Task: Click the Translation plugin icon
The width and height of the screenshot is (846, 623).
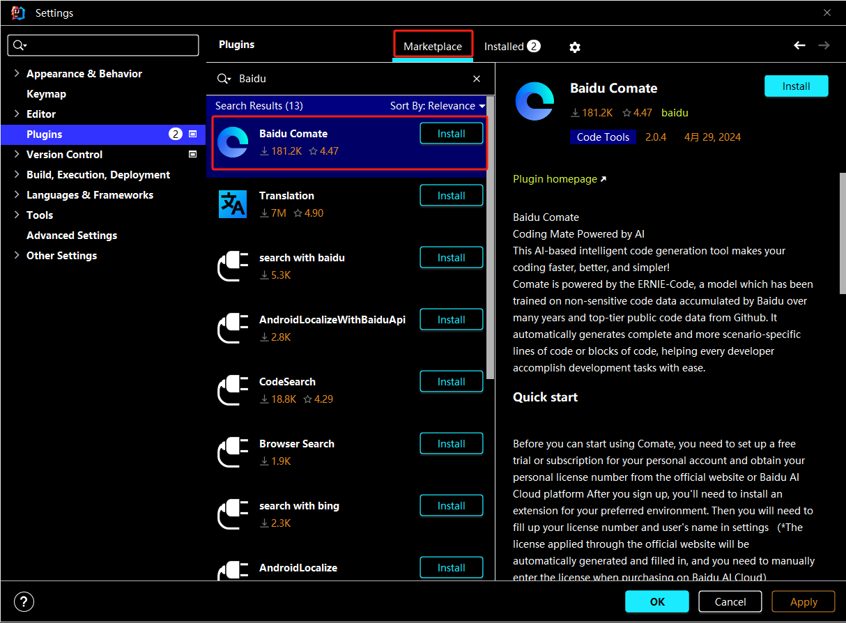Action: pyautogui.click(x=233, y=204)
